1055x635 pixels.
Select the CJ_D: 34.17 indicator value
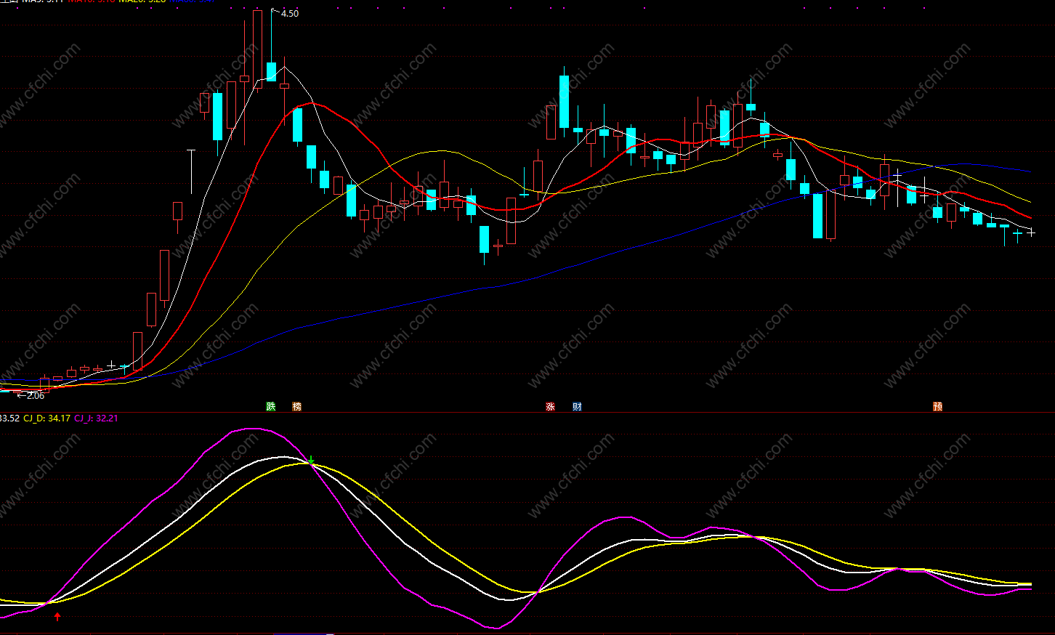coord(47,418)
